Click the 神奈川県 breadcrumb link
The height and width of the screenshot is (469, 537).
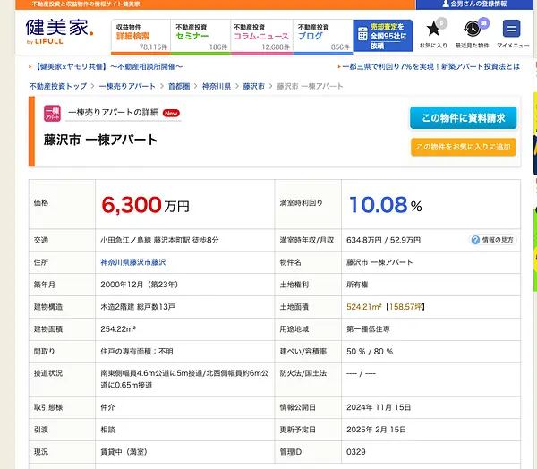(x=217, y=86)
